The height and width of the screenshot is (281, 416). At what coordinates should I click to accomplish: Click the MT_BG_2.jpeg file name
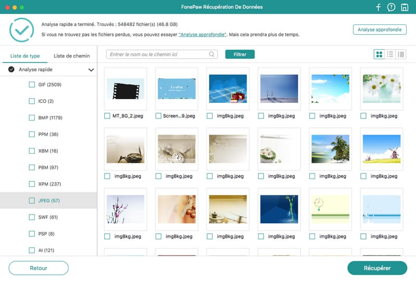point(127,116)
